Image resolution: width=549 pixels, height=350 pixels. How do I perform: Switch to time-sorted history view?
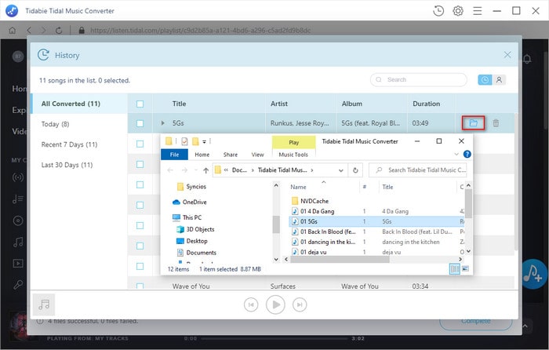click(x=485, y=80)
